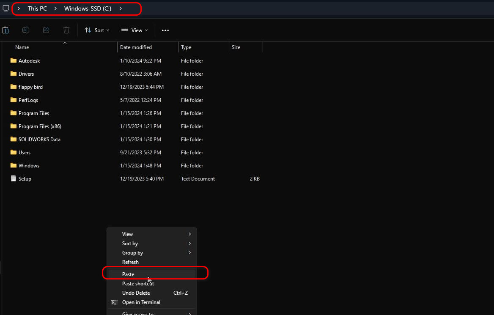Click the Open in Terminal icon

click(x=115, y=302)
